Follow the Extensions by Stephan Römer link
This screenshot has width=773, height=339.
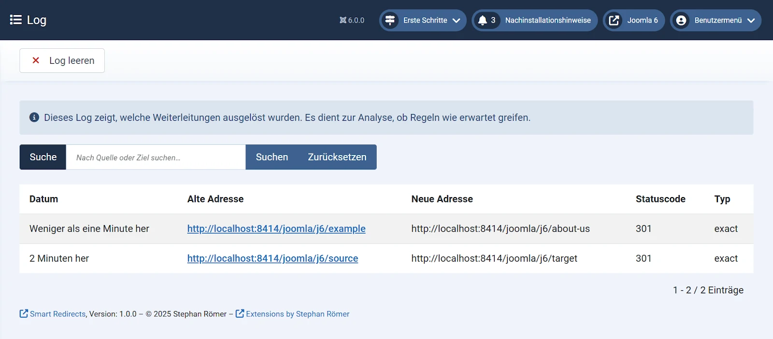pos(297,314)
